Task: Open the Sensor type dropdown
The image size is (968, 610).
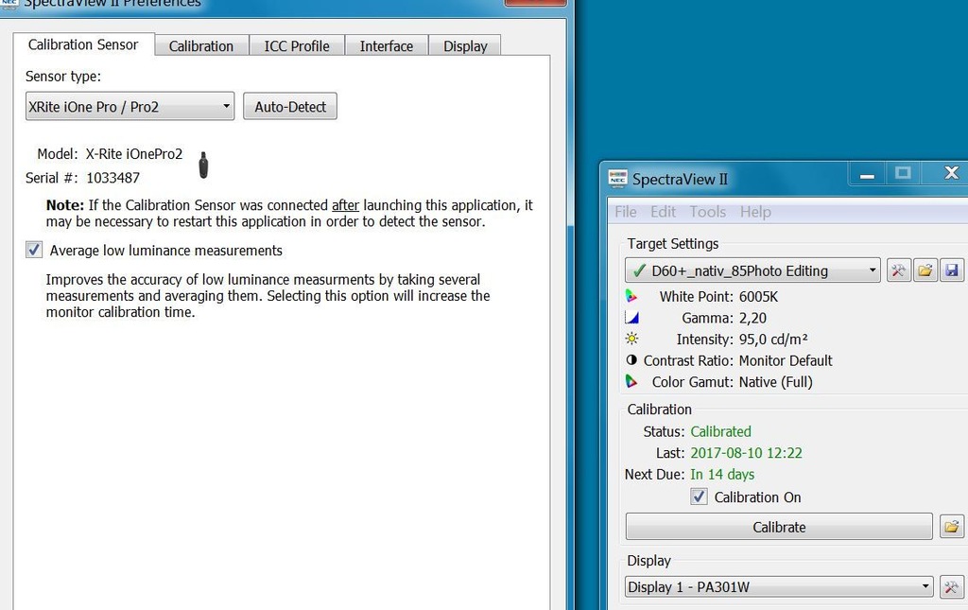Action: coord(130,106)
